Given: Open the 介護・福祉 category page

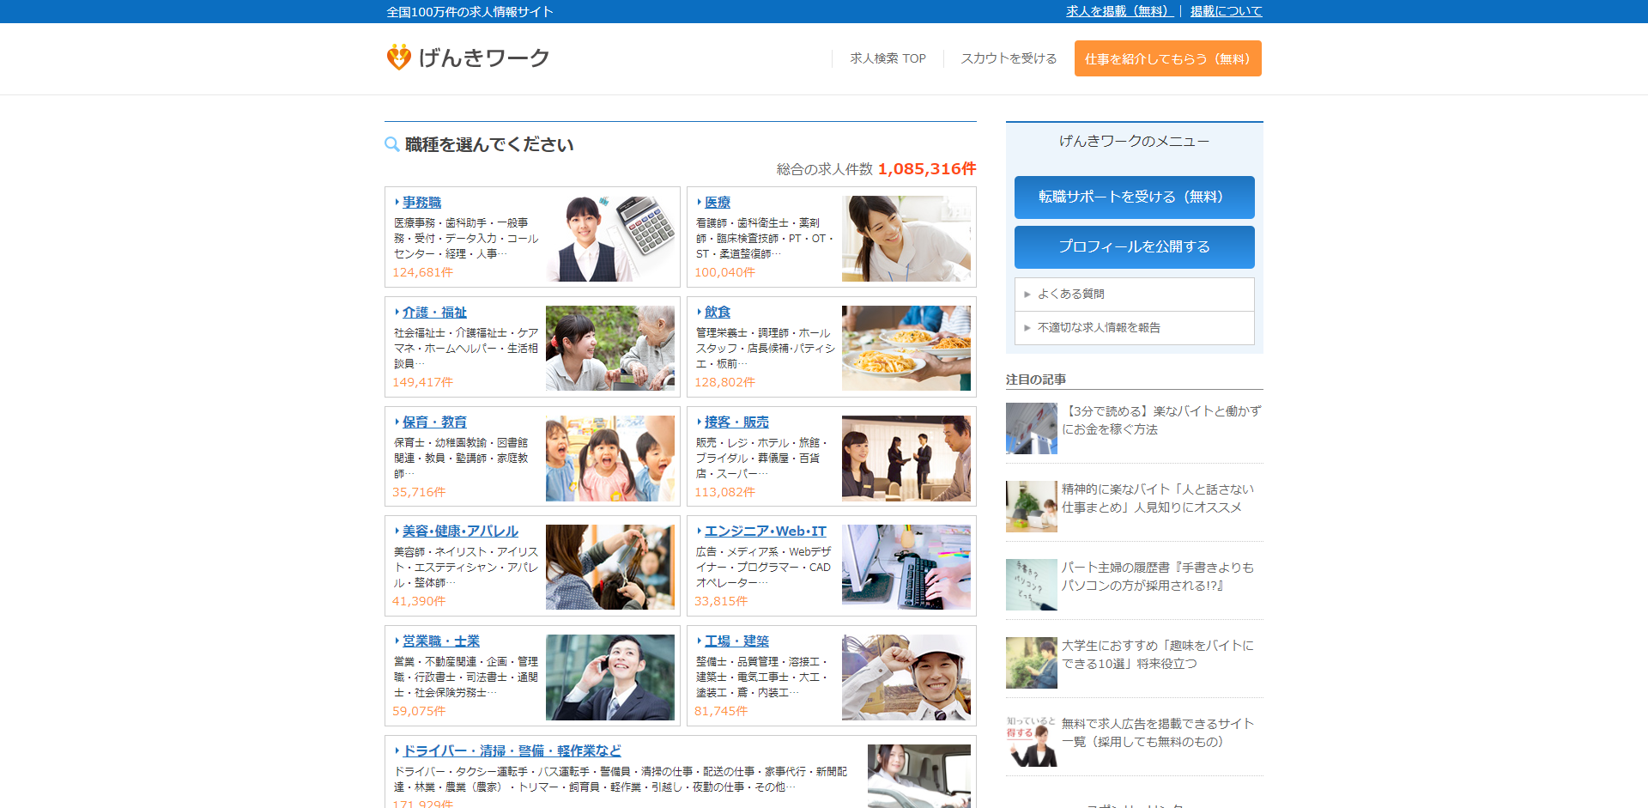Looking at the screenshot, I should (433, 312).
